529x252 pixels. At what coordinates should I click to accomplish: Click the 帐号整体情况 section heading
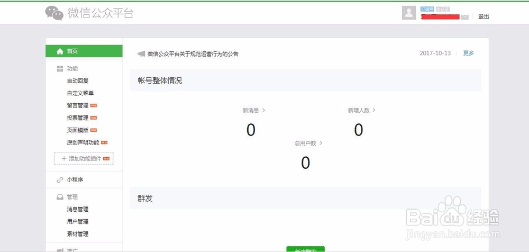[x=160, y=80]
